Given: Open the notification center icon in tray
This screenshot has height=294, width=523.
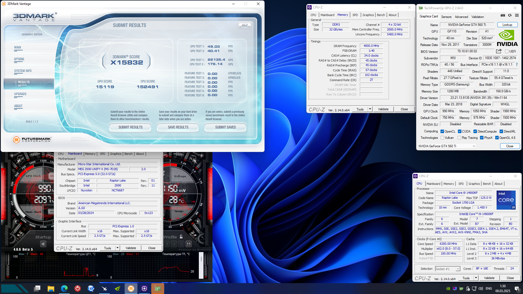Looking at the screenshot, I should (x=517, y=289).
